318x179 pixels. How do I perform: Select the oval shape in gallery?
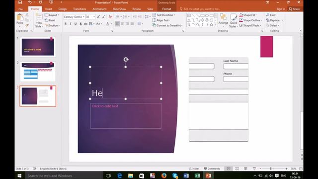click(207, 15)
